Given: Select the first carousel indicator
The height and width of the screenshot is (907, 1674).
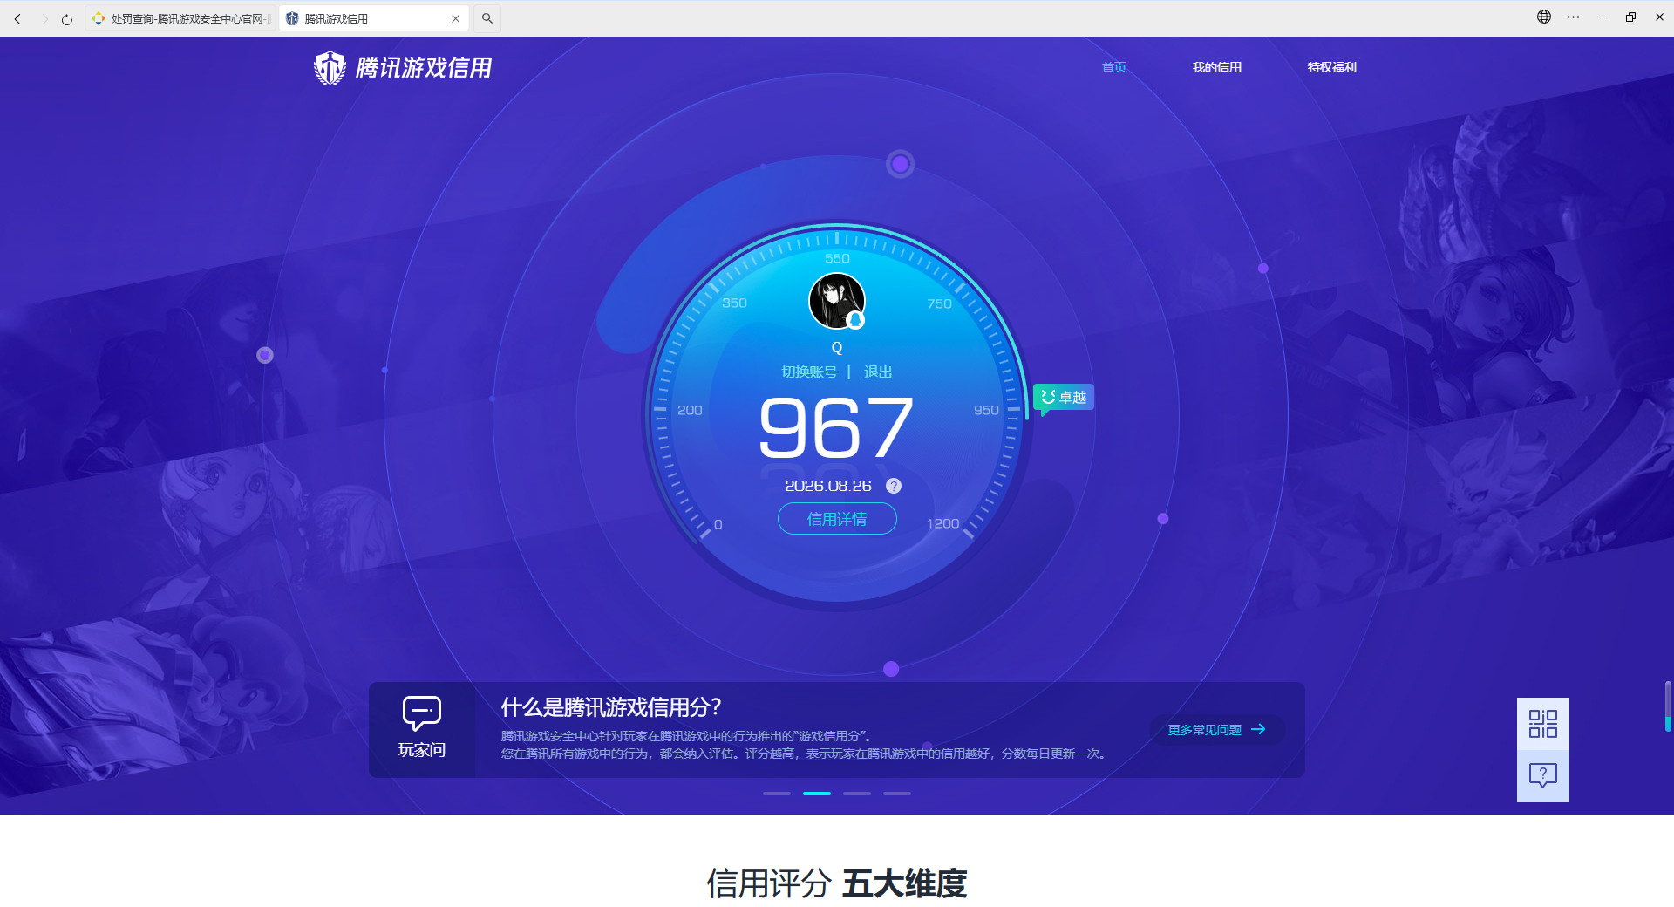Looking at the screenshot, I should click(x=777, y=794).
